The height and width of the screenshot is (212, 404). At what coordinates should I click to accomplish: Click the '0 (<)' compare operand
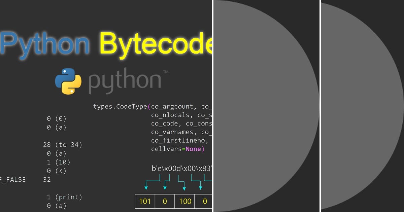pos(57,171)
